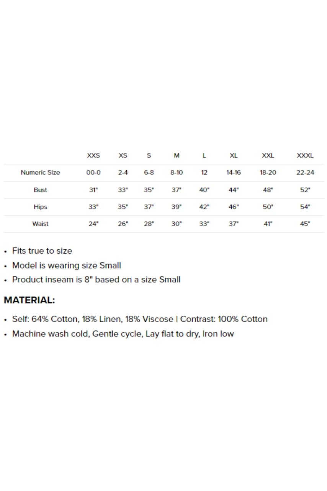The width and height of the screenshot is (327, 491).
Task: Select the M size column header
Action: (177, 155)
